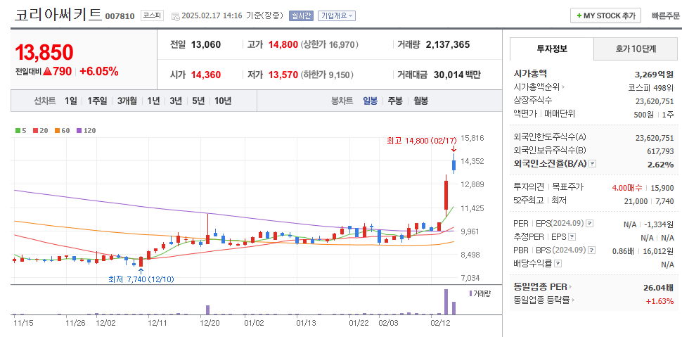The image size is (682, 337).
Task: Switch to the 호가10단계 tab
Action: (x=636, y=49)
